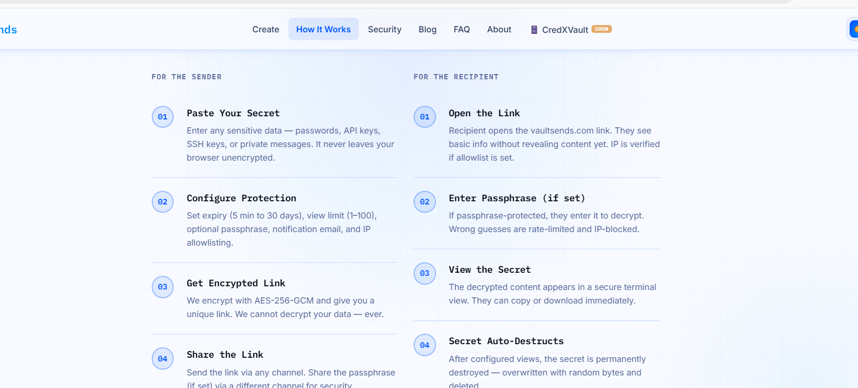This screenshot has height=388, width=858.
Task: Click the blue button at top right edge
Action: click(853, 29)
